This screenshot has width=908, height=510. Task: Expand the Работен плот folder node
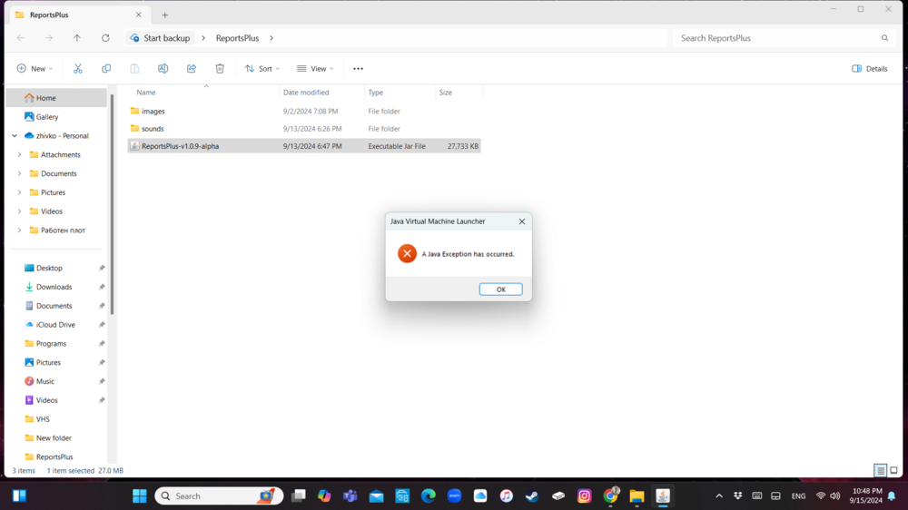(x=19, y=230)
